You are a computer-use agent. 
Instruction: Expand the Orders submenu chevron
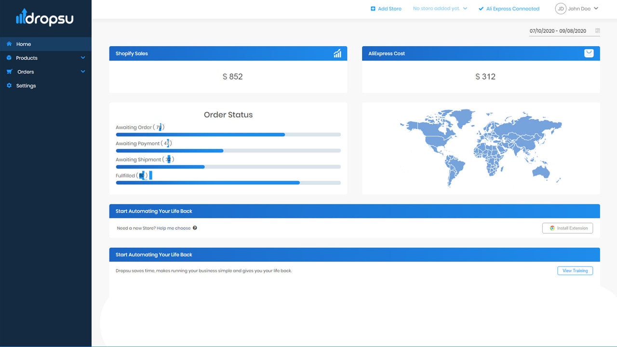coord(83,72)
